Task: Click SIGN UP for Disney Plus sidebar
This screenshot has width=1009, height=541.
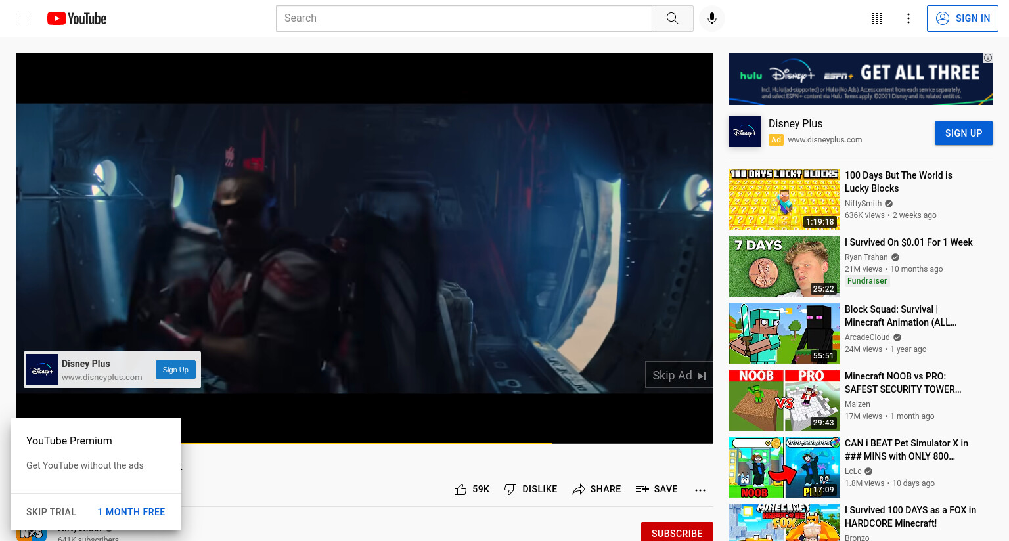Action: (964, 133)
